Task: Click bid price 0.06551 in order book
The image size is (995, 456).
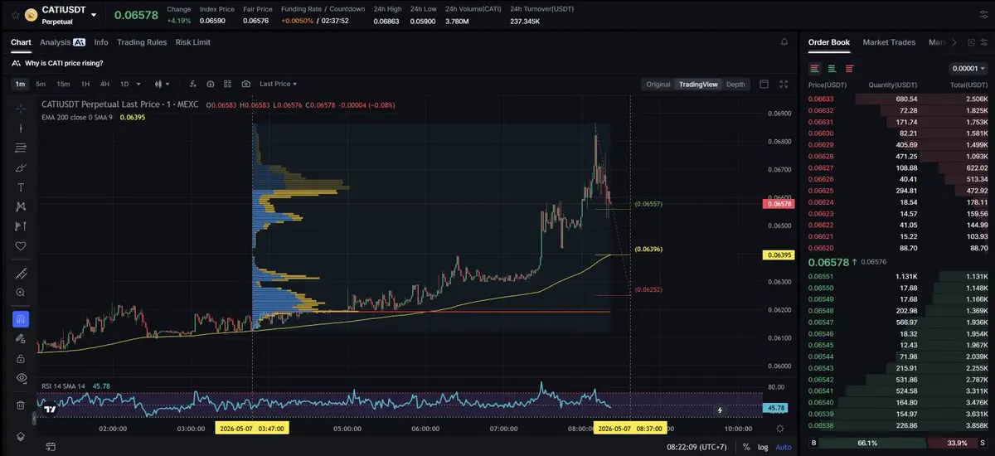Action: tap(821, 276)
